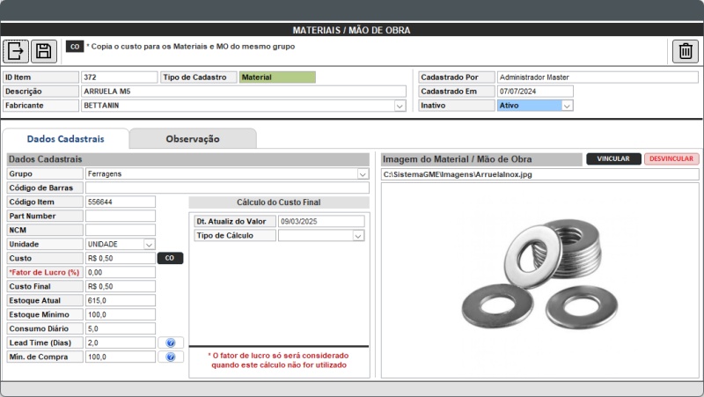Image resolution: width=704 pixels, height=397 pixels.
Task: Click the VINCULAR button
Action: (613, 159)
